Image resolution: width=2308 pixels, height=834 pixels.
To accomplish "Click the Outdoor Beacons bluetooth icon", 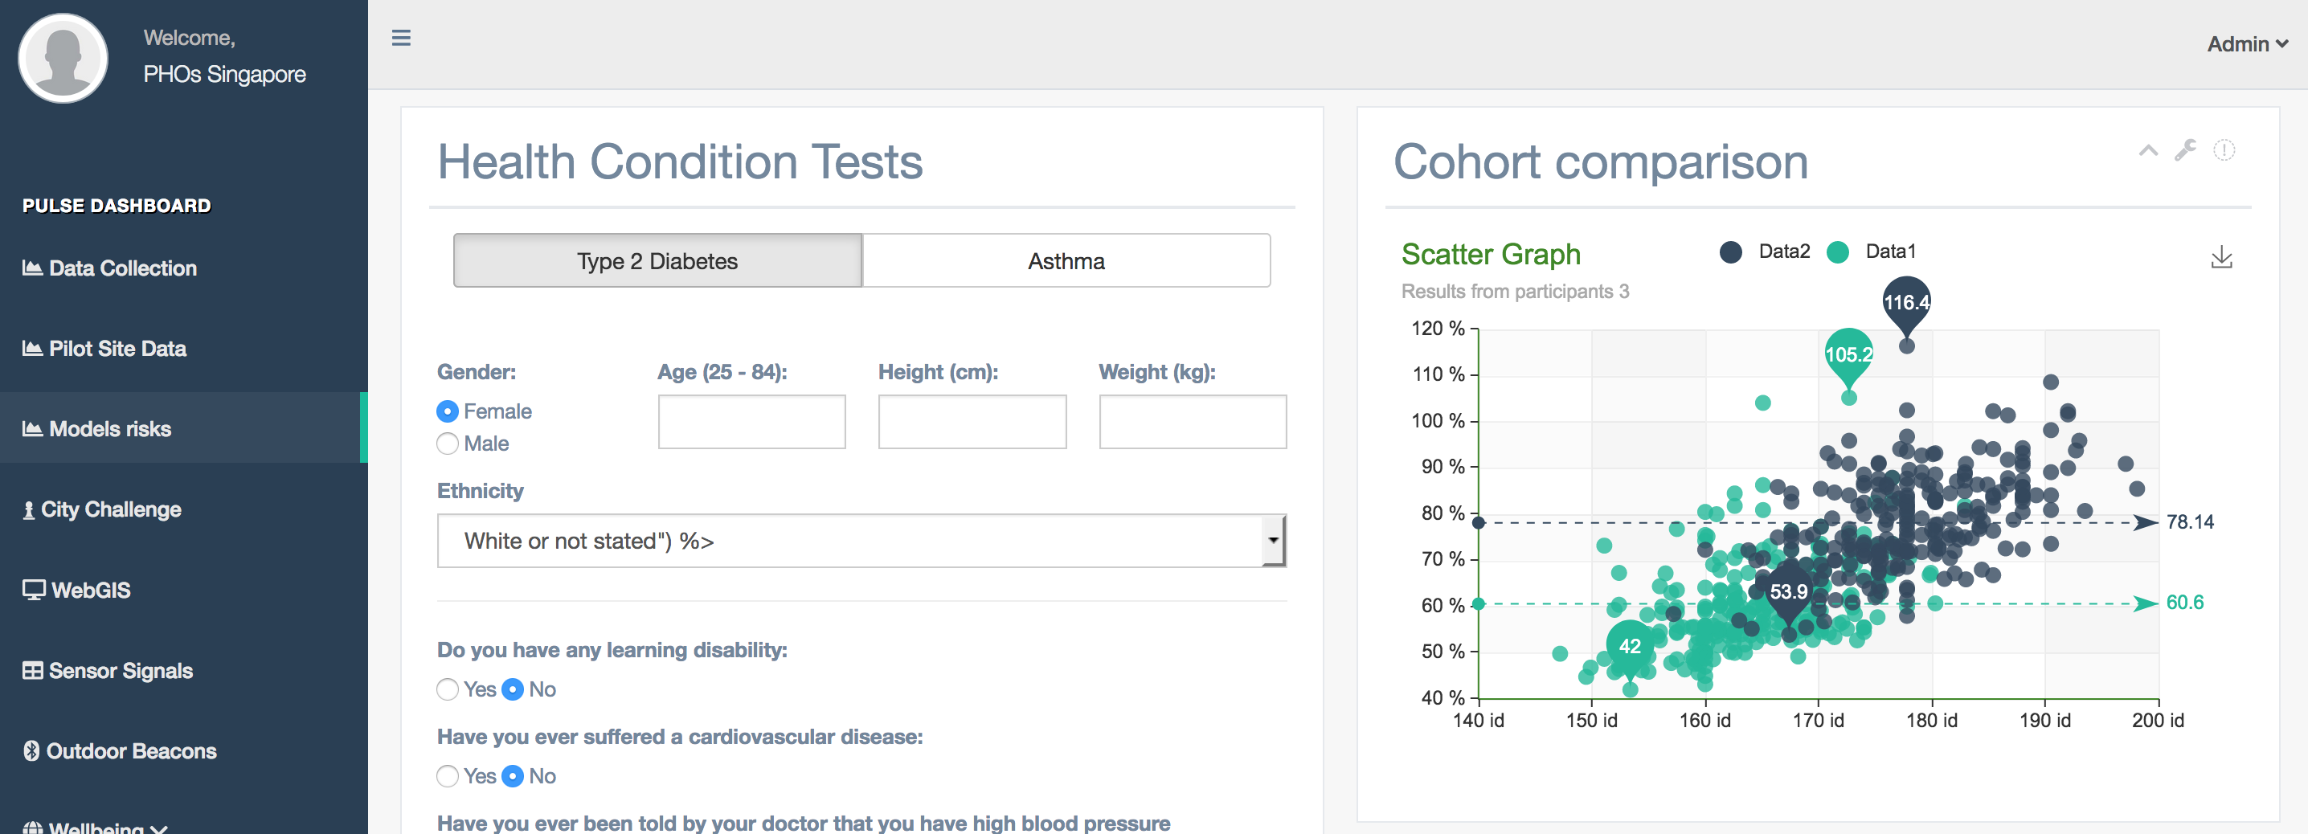I will pos(31,750).
